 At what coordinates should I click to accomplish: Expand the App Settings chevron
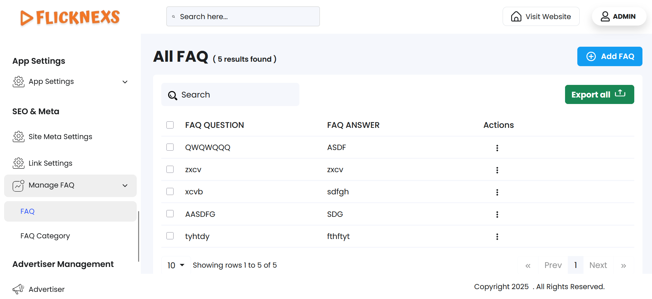[x=125, y=82]
